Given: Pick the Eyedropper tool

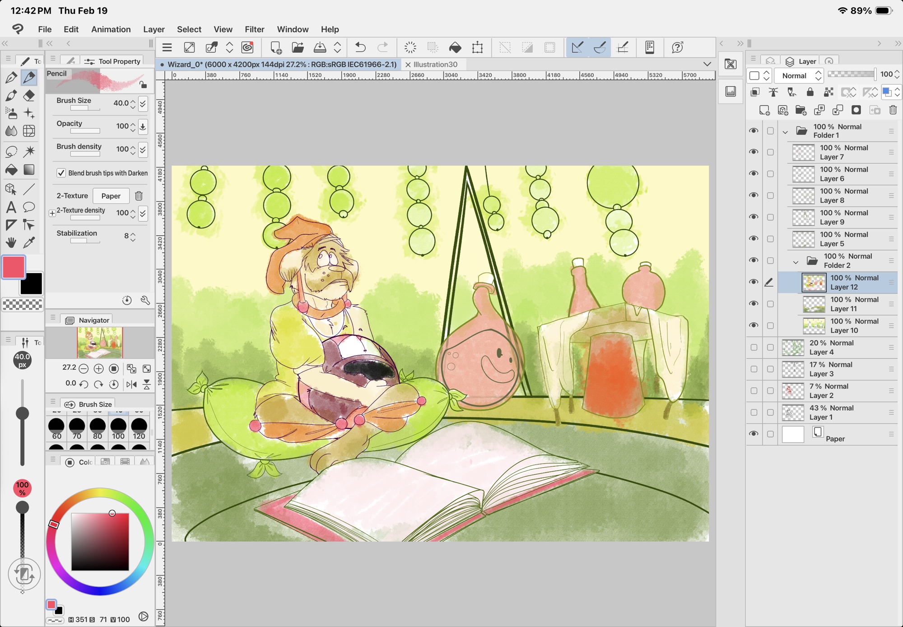Looking at the screenshot, I should pyautogui.click(x=29, y=242).
